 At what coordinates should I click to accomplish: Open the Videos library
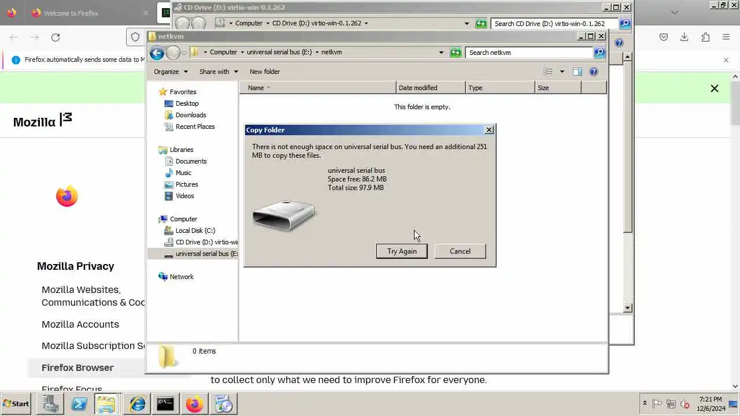[184, 196]
